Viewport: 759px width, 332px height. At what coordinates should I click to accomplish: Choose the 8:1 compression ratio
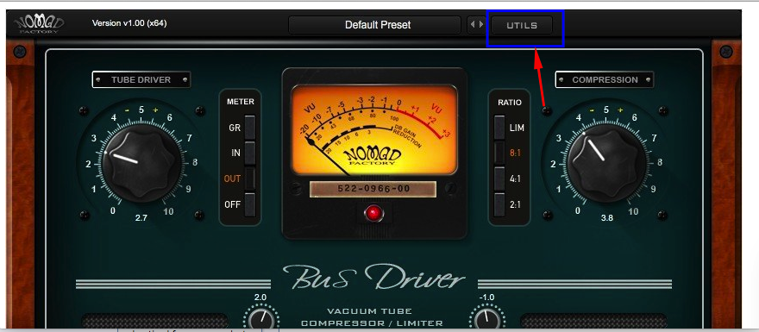[x=499, y=153]
